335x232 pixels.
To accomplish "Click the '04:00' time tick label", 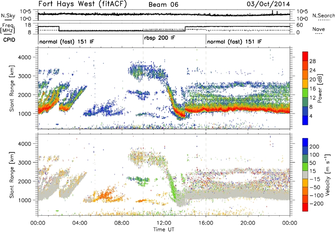I will [80, 223].
